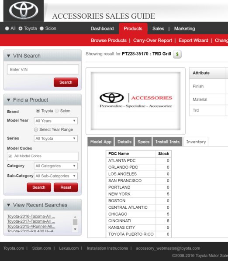Open recent search Toyota-2017-Tacoma-All

31,221
